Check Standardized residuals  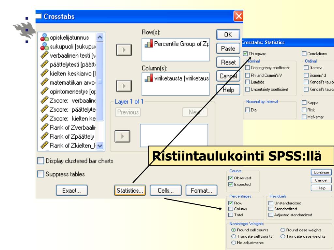tap(271, 209)
